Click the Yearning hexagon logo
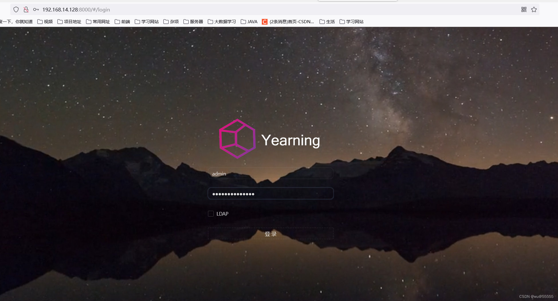 pos(237,139)
